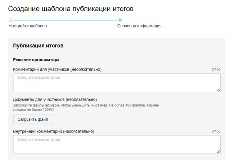Click the empty area right of Загрузить файл
Viewport: 234px width, 160px height.
coord(137,119)
